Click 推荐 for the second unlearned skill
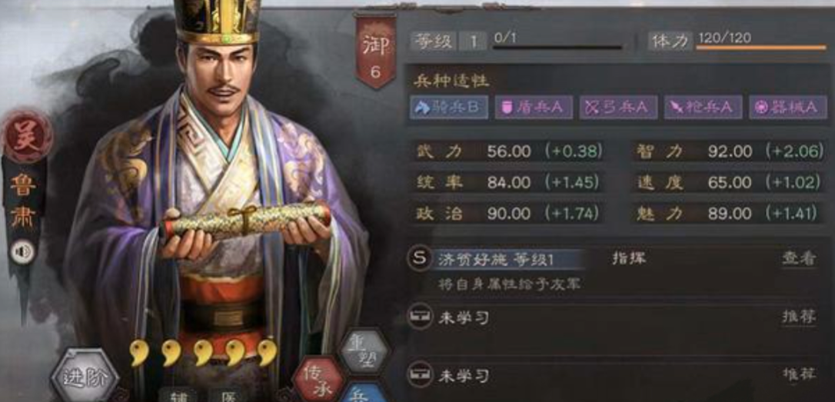 point(799,374)
